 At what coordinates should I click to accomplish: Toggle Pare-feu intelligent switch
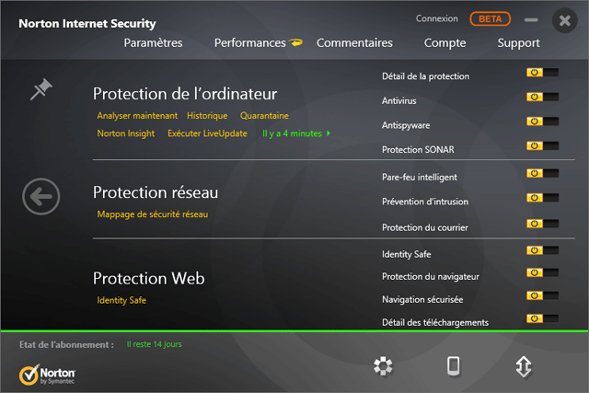[x=542, y=173]
